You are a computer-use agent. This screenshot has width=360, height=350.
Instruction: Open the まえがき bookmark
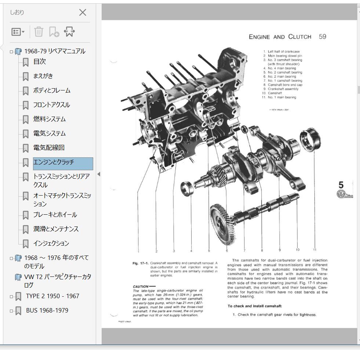coord(43,76)
